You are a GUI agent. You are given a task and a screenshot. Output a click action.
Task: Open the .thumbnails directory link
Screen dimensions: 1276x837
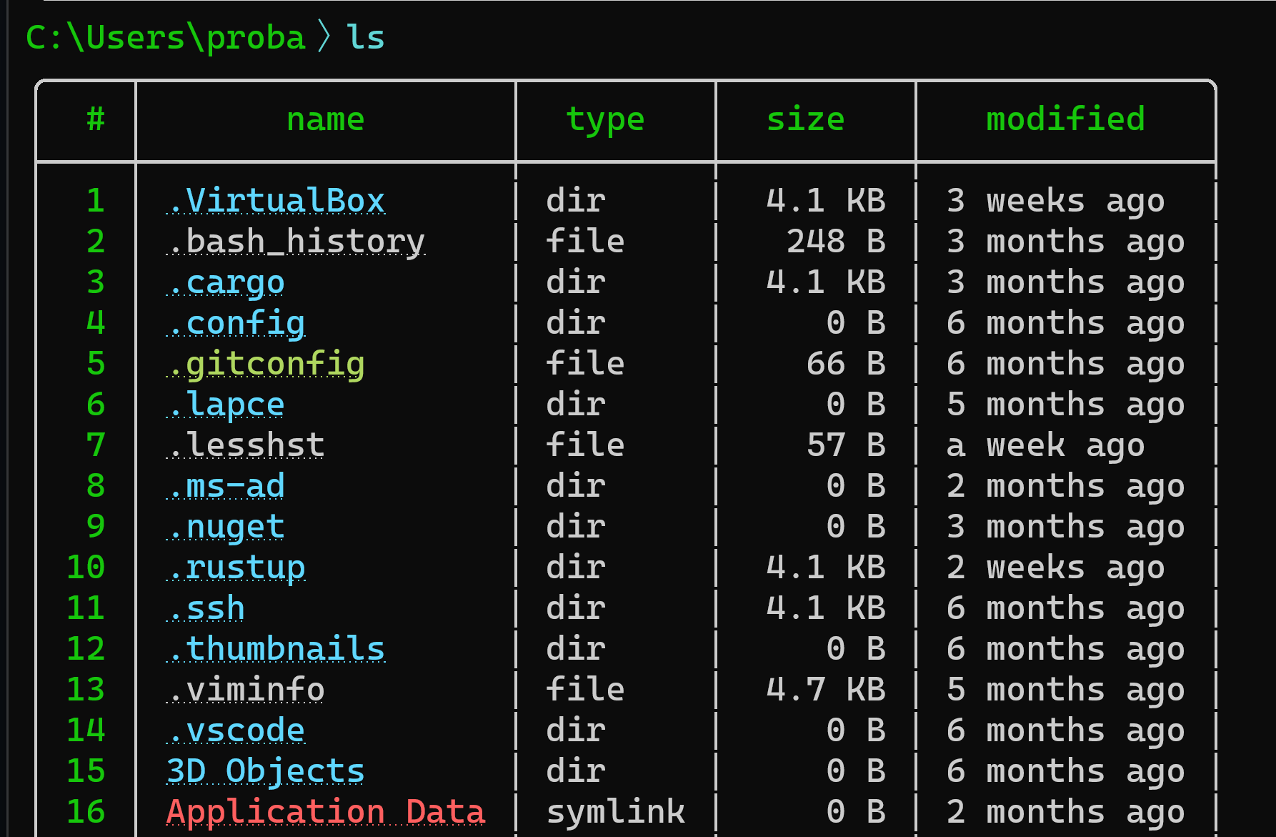point(275,649)
